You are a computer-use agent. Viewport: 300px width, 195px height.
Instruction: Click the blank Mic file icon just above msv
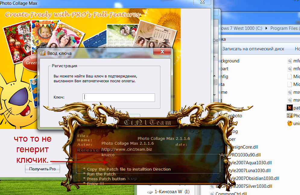(x=290, y=84)
